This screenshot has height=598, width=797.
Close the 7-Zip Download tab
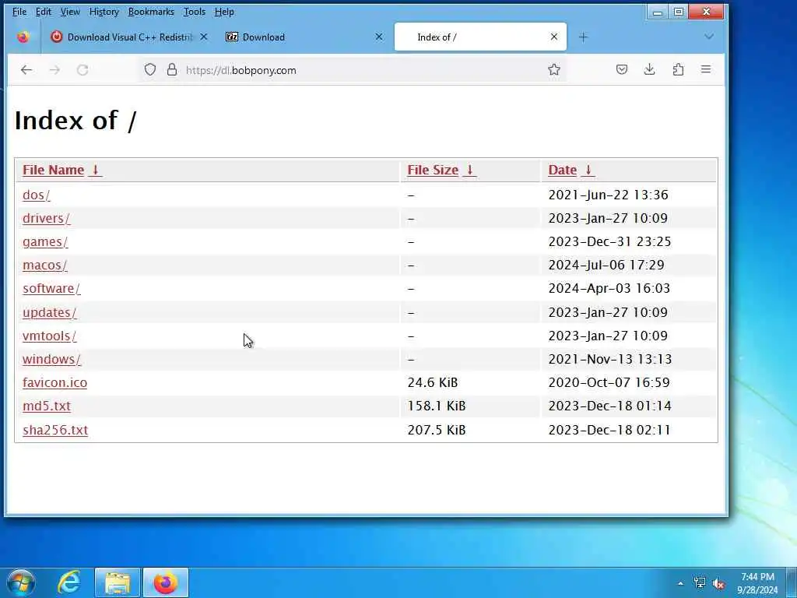379,37
